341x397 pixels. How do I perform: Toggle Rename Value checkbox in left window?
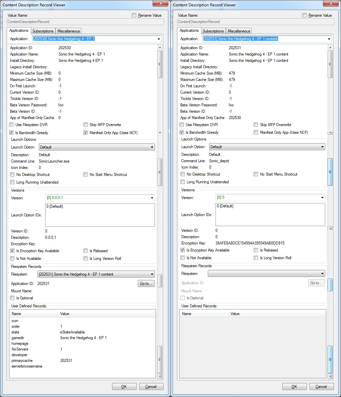pyautogui.click(x=134, y=15)
